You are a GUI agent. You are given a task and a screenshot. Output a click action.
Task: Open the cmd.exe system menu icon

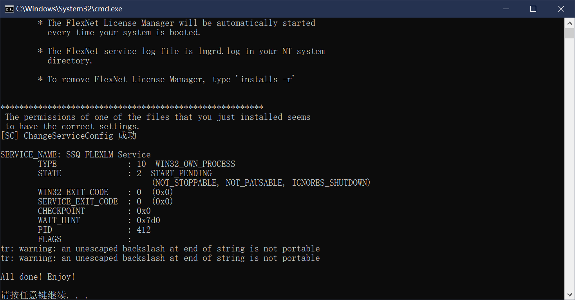pos(9,9)
